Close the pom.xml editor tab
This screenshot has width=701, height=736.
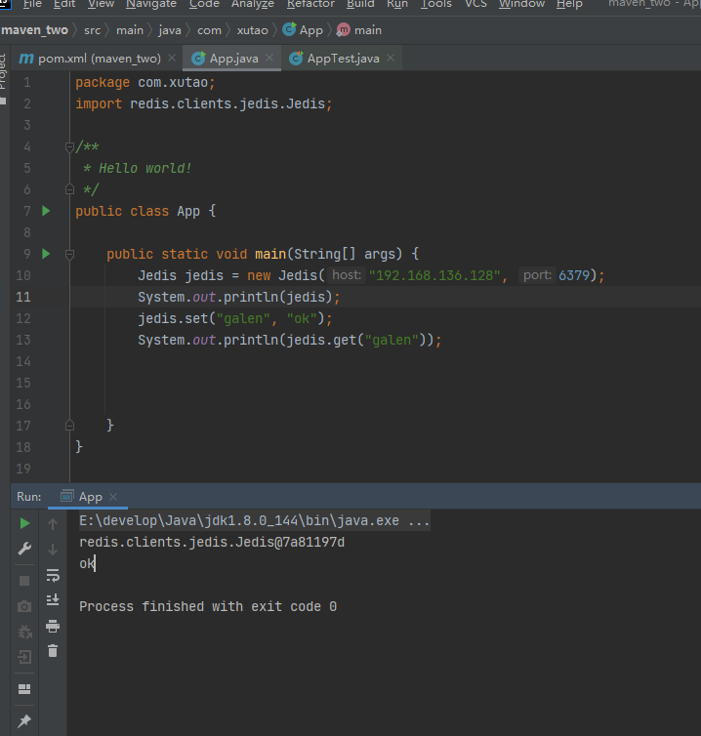coord(172,58)
